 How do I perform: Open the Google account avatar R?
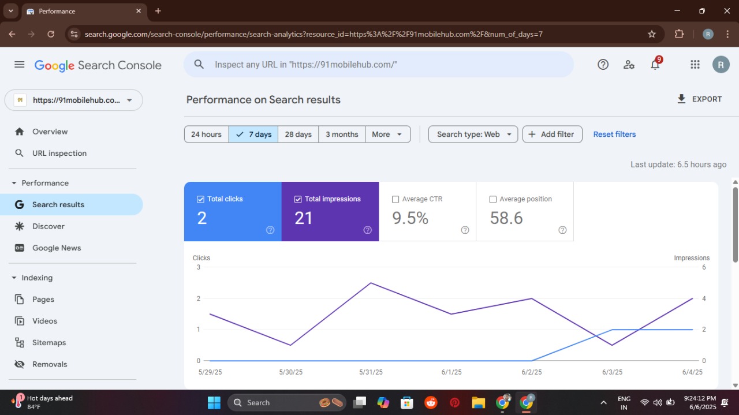pos(721,65)
